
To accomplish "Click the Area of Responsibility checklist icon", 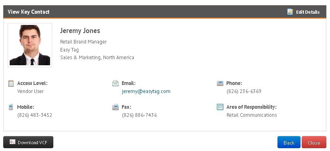I will (220, 107).
